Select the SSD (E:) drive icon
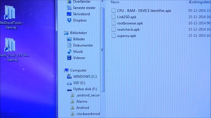Image resolution: width=211 pixels, height=118 pixels. tap(69, 84)
